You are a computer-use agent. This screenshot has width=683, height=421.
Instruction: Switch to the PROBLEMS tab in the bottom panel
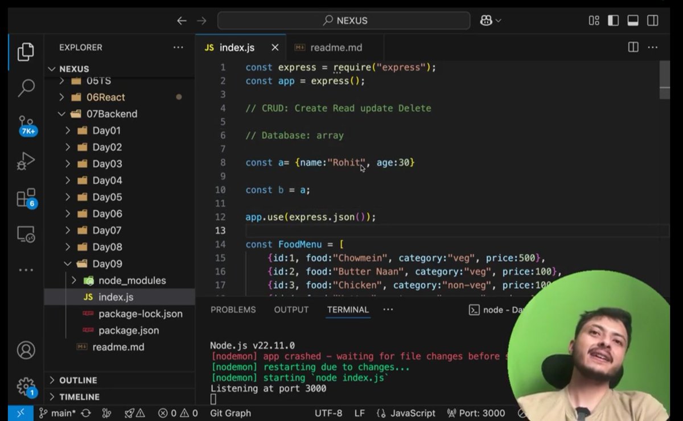[x=233, y=309]
